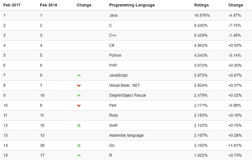Select the PHP language name

click(x=113, y=65)
